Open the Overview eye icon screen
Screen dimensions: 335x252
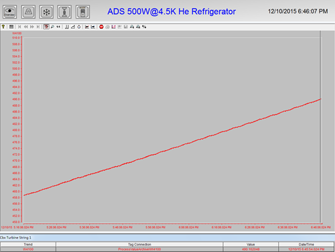coord(9,12)
